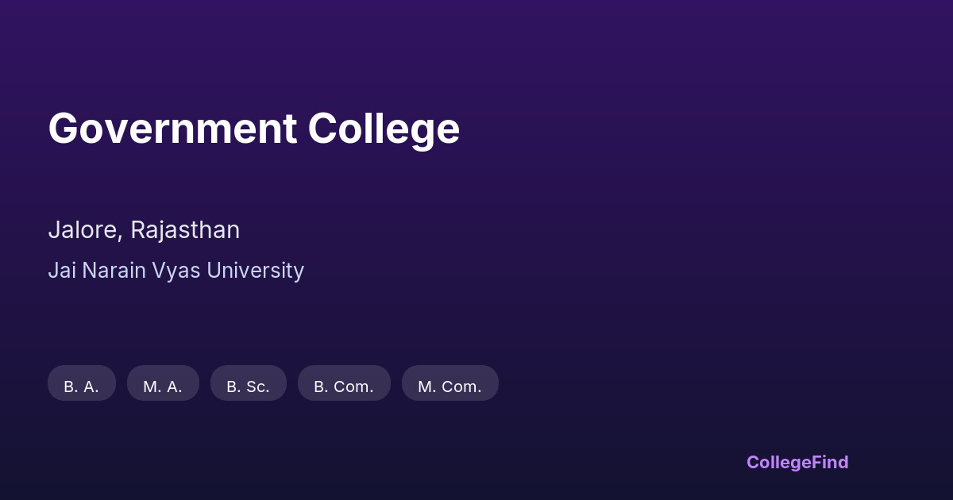Image resolution: width=953 pixels, height=500 pixels.
Task: Click the Com. text in M. Com. tag
Action: pos(461,387)
